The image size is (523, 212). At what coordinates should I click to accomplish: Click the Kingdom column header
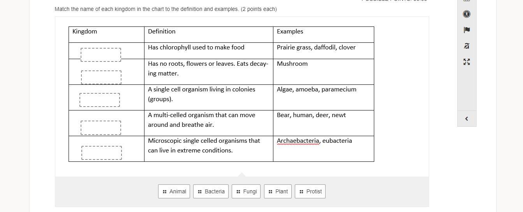point(85,32)
